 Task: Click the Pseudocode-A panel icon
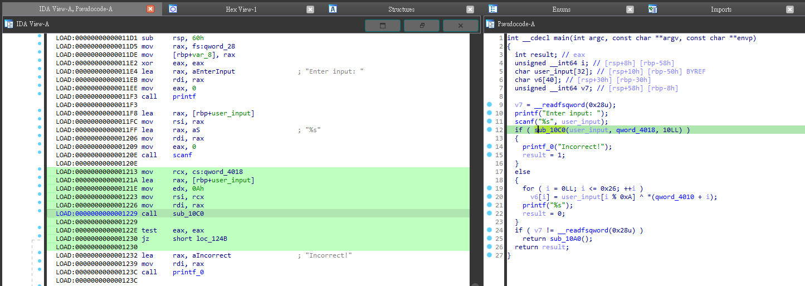490,23
